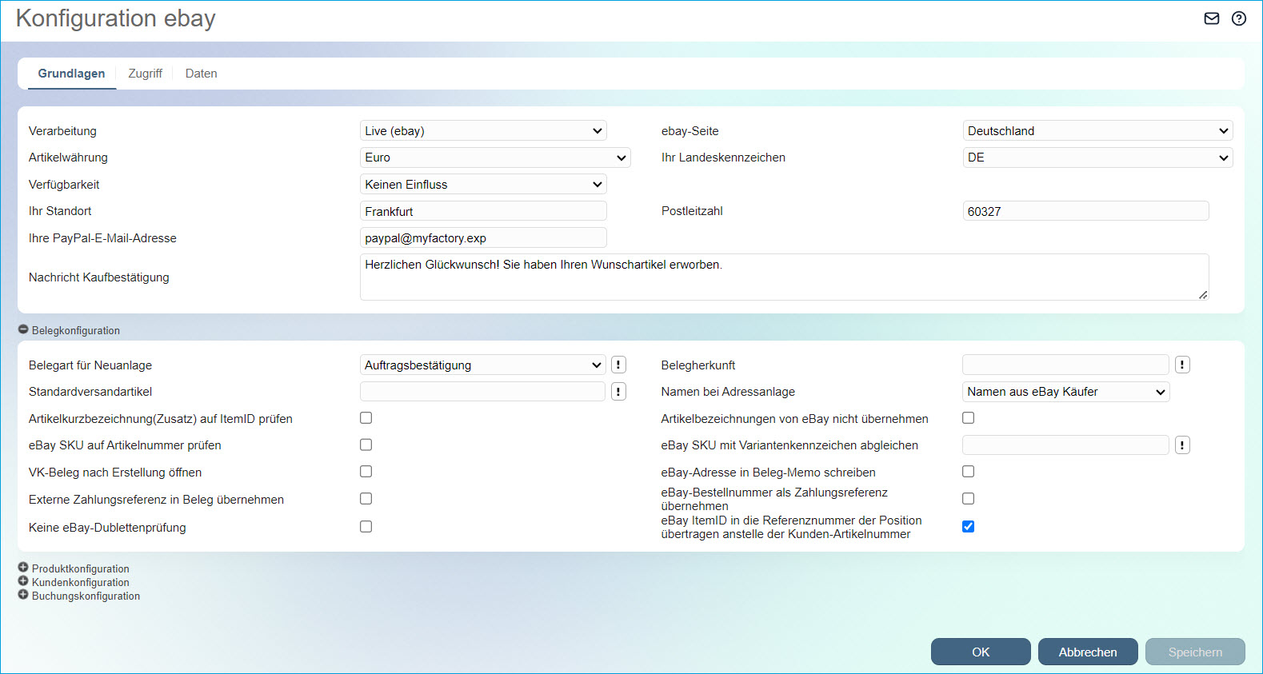Toggle Artikelkurzbezeichnung auf ItemID prüfen checkbox
This screenshot has height=674, width=1263.
click(x=366, y=417)
